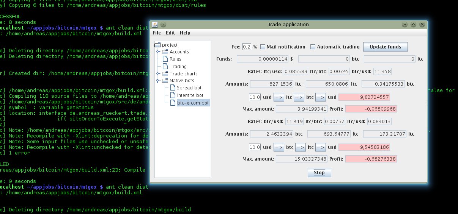This screenshot has height=214, width=458.
Task: Click the terminal line 'e: 8 seconds'
Action: [x=18, y=22]
